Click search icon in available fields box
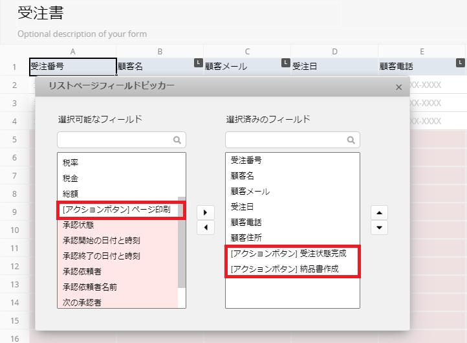The height and width of the screenshot is (343, 467). pyautogui.click(x=177, y=140)
